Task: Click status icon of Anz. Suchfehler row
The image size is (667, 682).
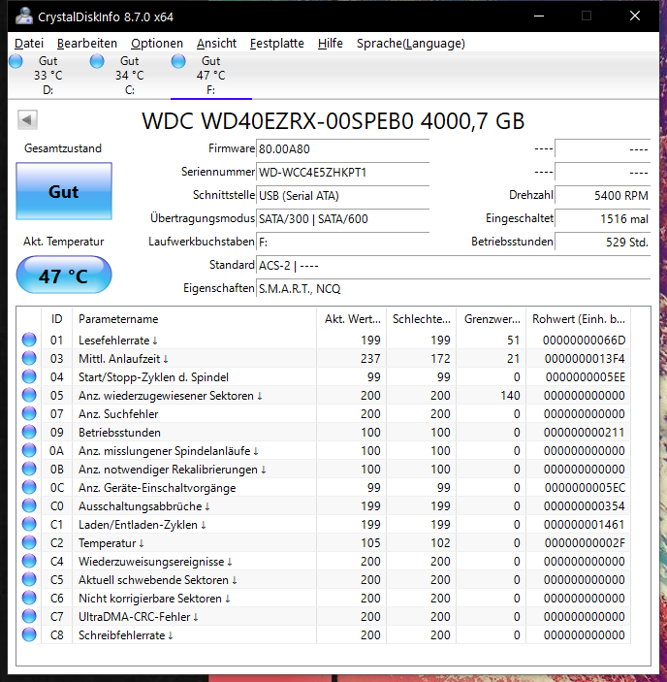Action: pyautogui.click(x=29, y=413)
